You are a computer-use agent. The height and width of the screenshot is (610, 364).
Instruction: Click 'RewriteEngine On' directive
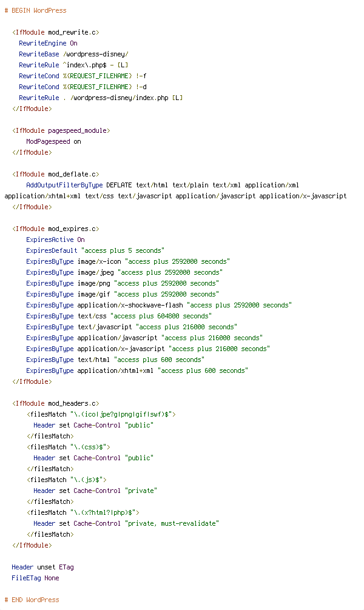[x=49, y=43]
